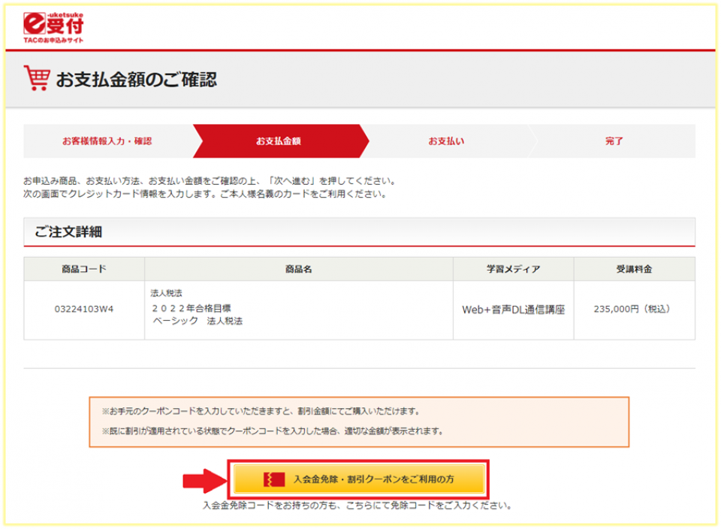Select the 完了 step
Viewport: 721px width, 529px height.
614,141
